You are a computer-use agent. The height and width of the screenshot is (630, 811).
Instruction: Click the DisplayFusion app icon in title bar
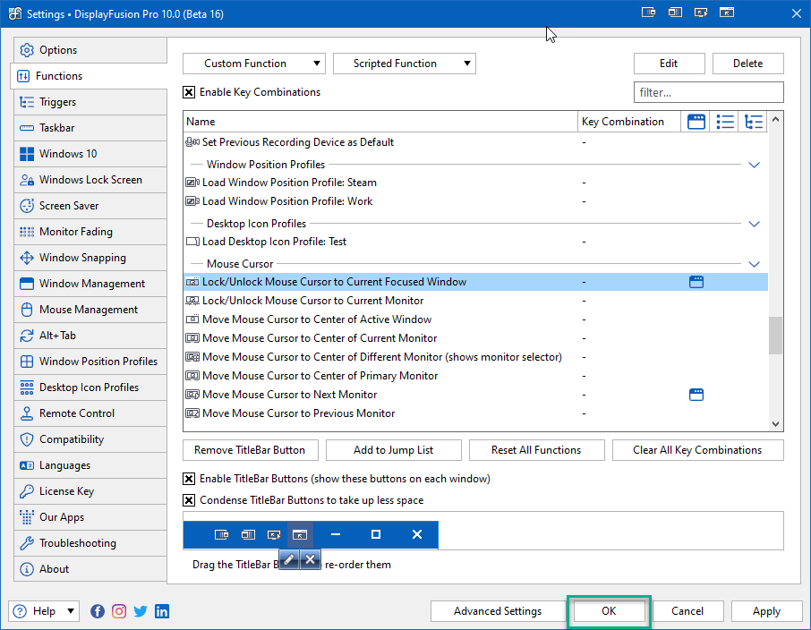coord(15,13)
